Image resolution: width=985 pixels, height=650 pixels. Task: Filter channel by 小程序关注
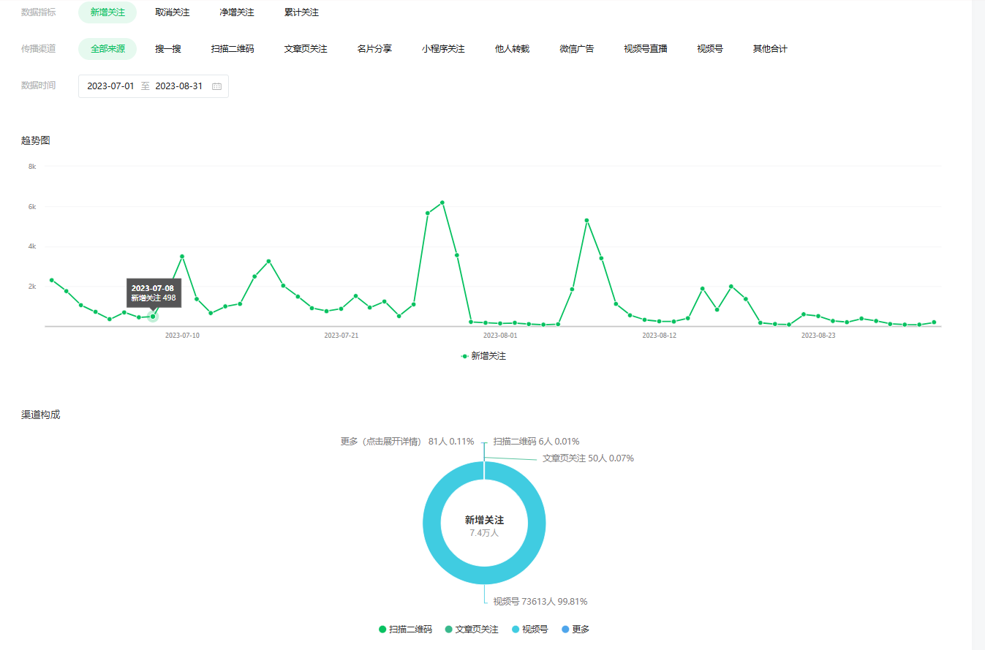[x=443, y=49]
